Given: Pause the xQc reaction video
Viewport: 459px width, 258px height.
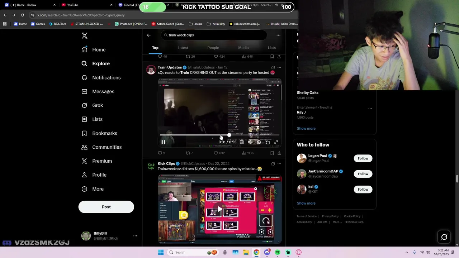Looking at the screenshot, I should click(163, 142).
